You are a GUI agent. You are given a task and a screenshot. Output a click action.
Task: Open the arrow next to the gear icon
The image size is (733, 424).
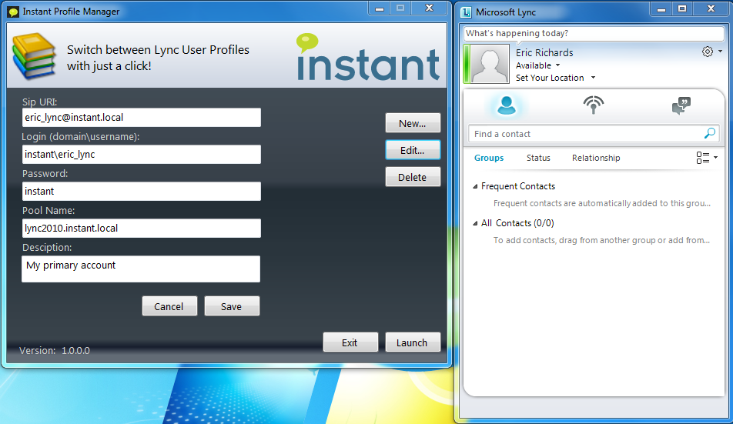[721, 52]
